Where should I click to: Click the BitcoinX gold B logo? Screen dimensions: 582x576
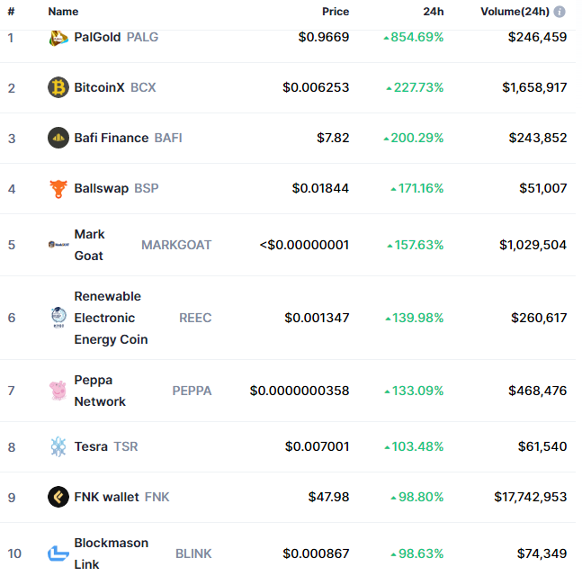tap(58, 87)
